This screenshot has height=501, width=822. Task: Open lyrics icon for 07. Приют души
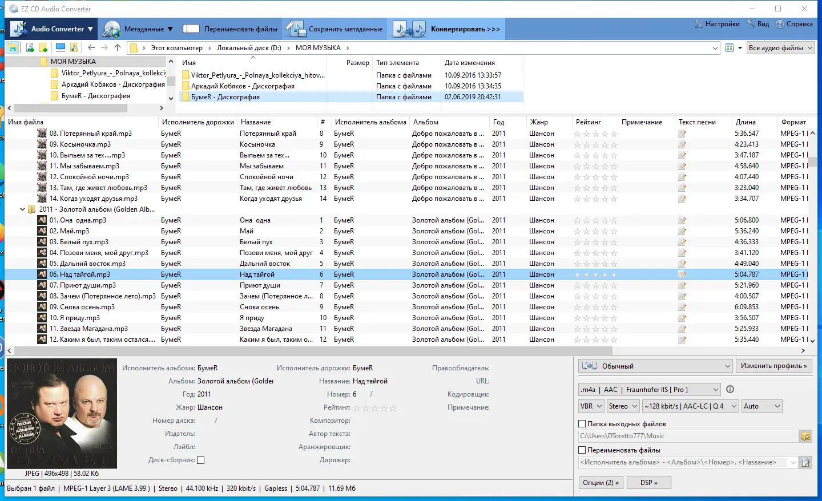682,285
